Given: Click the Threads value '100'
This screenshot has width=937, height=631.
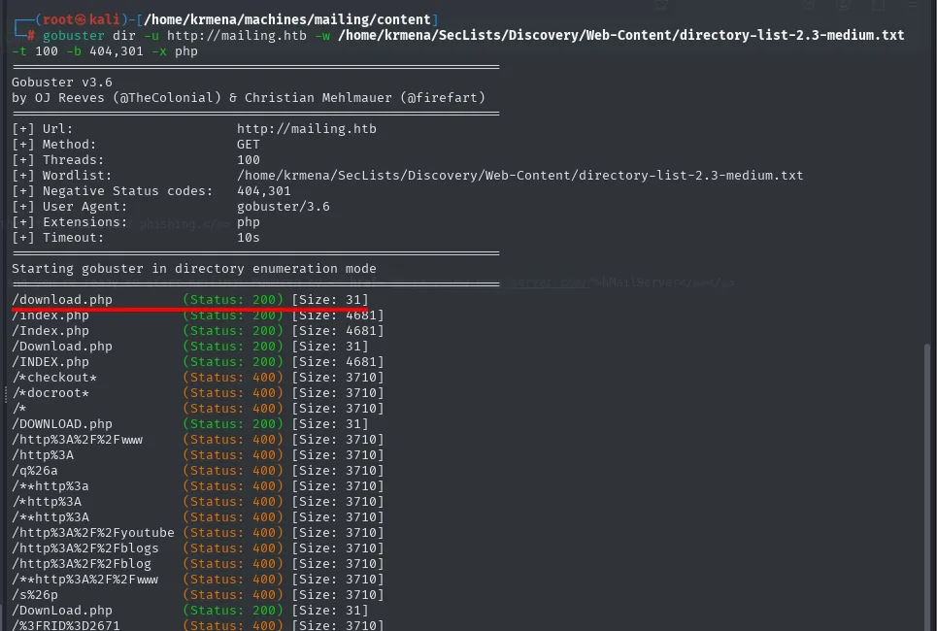Looking at the screenshot, I should [x=248, y=159].
